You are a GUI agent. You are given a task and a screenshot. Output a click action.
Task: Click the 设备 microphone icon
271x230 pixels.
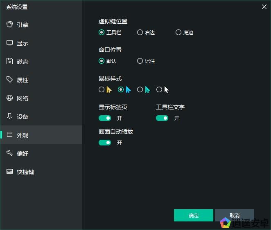click(x=9, y=116)
